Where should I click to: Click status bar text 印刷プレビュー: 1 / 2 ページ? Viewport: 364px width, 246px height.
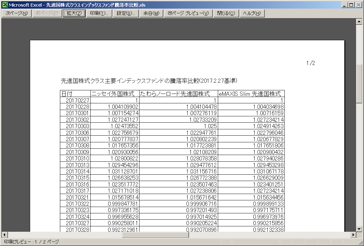pos(31,242)
